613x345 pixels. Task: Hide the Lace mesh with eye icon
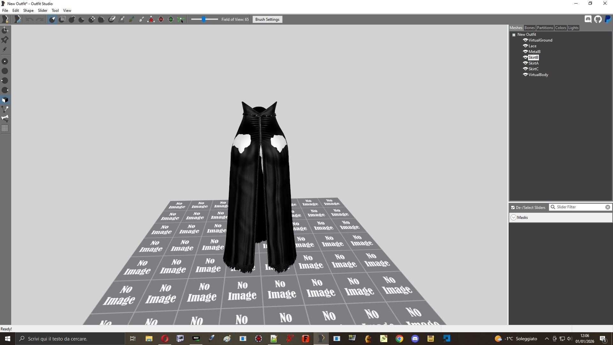pos(525,46)
